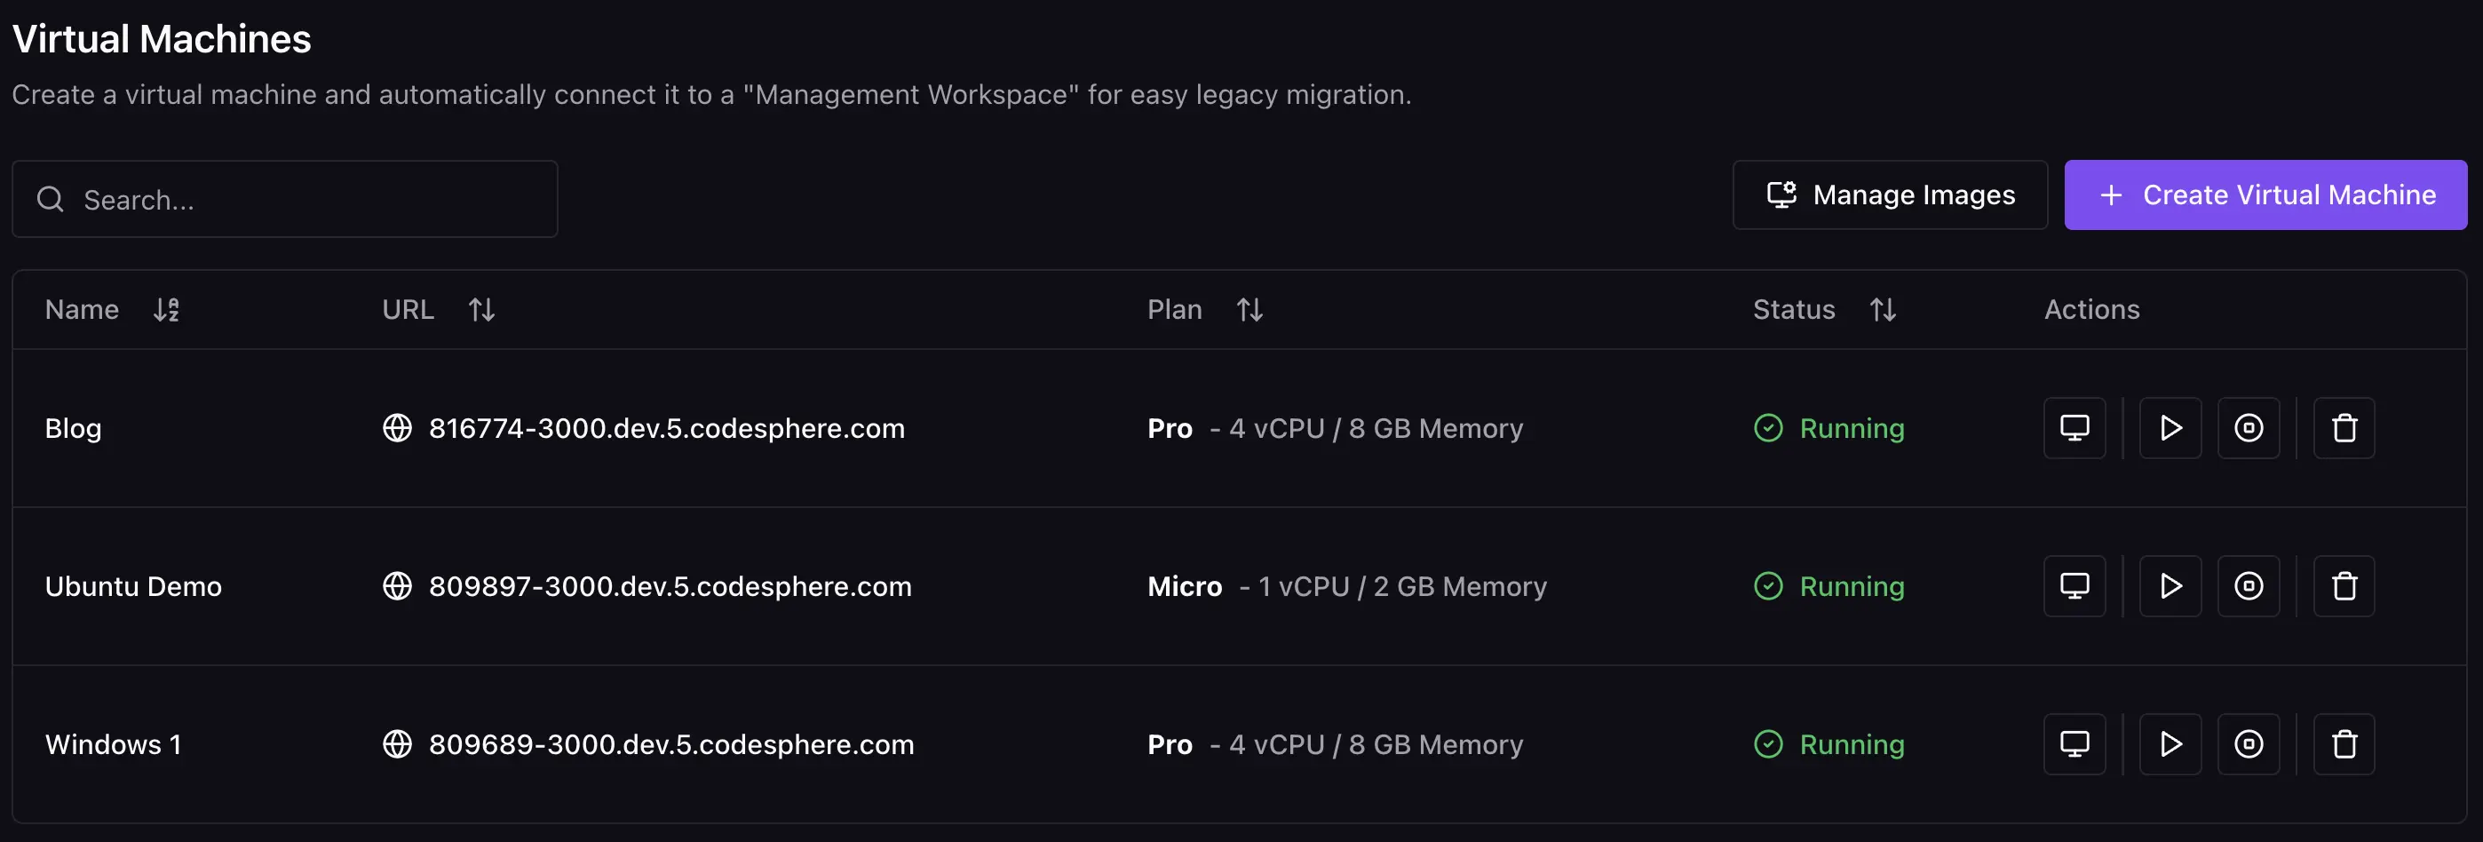Viewport: 2483px width, 842px height.
Task: Start the Ubuntu Demo virtual machine
Action: [2170, 585]
